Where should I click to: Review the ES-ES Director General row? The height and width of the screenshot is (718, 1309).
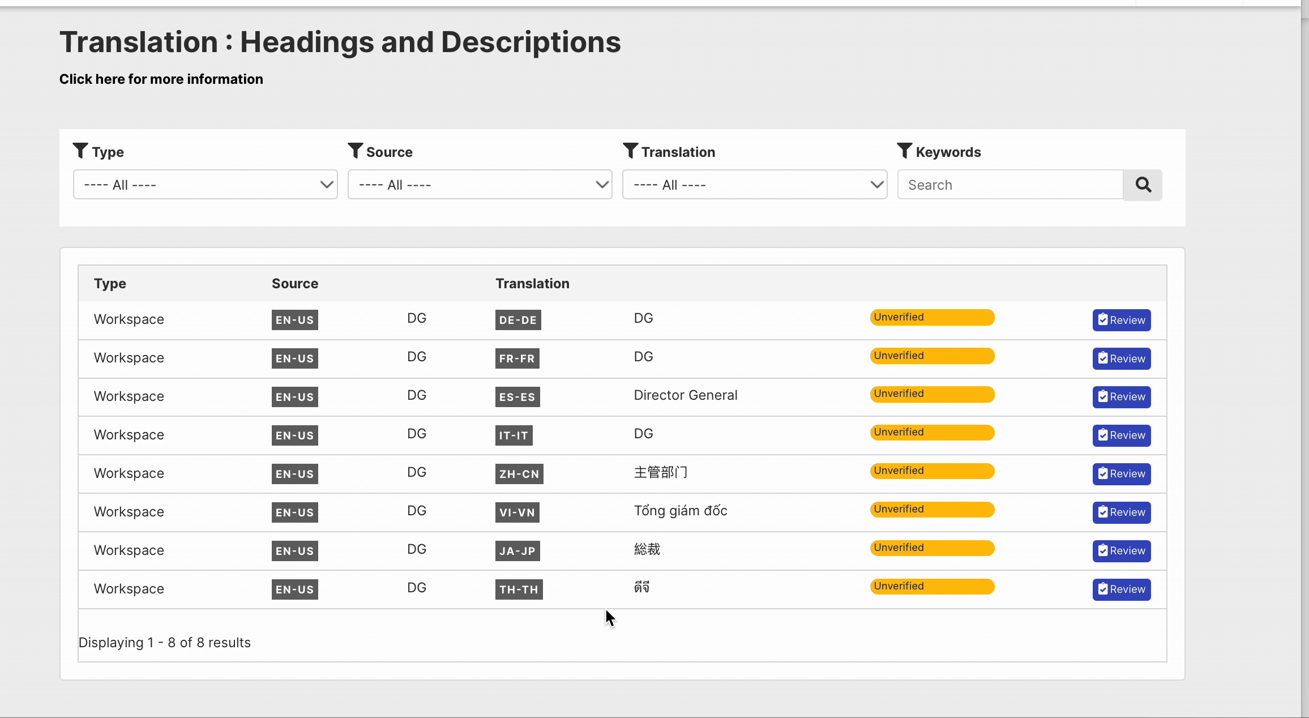(x=1122, y=397)
